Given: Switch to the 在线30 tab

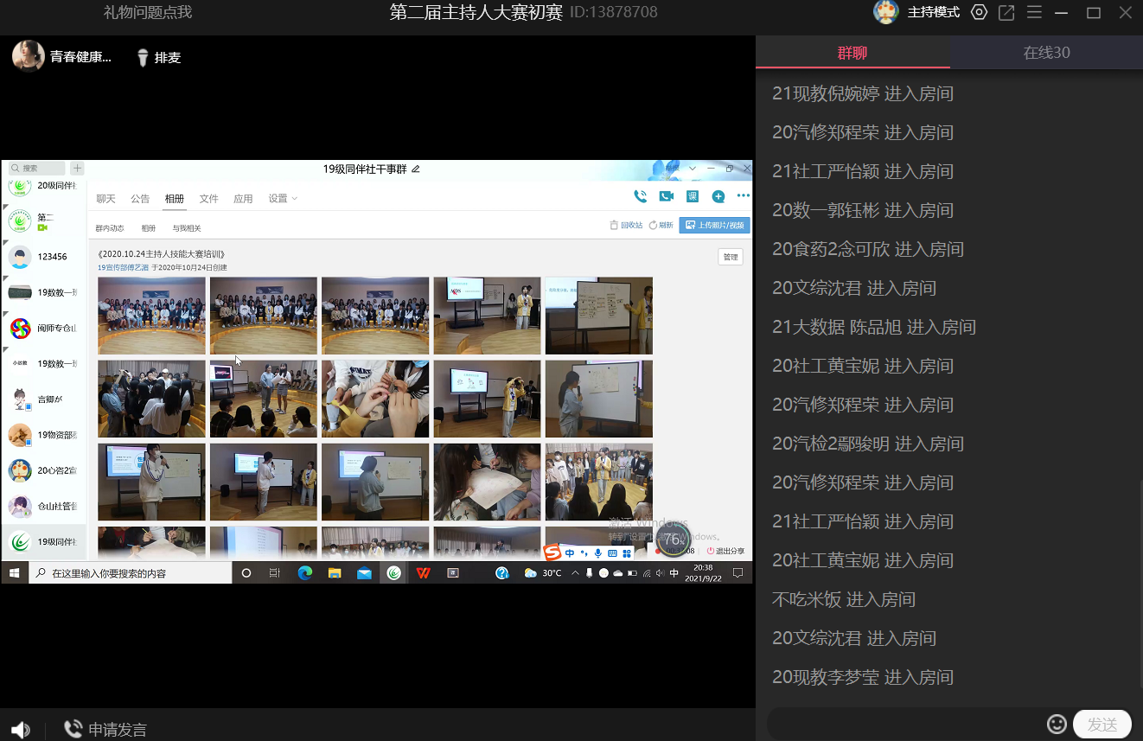Looking at the screenshot, I should tap(1046, 53).
